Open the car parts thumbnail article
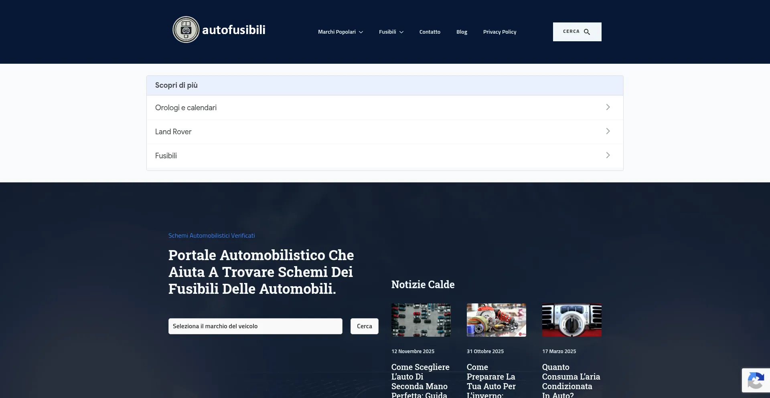This screenshot has width=770, height=398. 496,320
